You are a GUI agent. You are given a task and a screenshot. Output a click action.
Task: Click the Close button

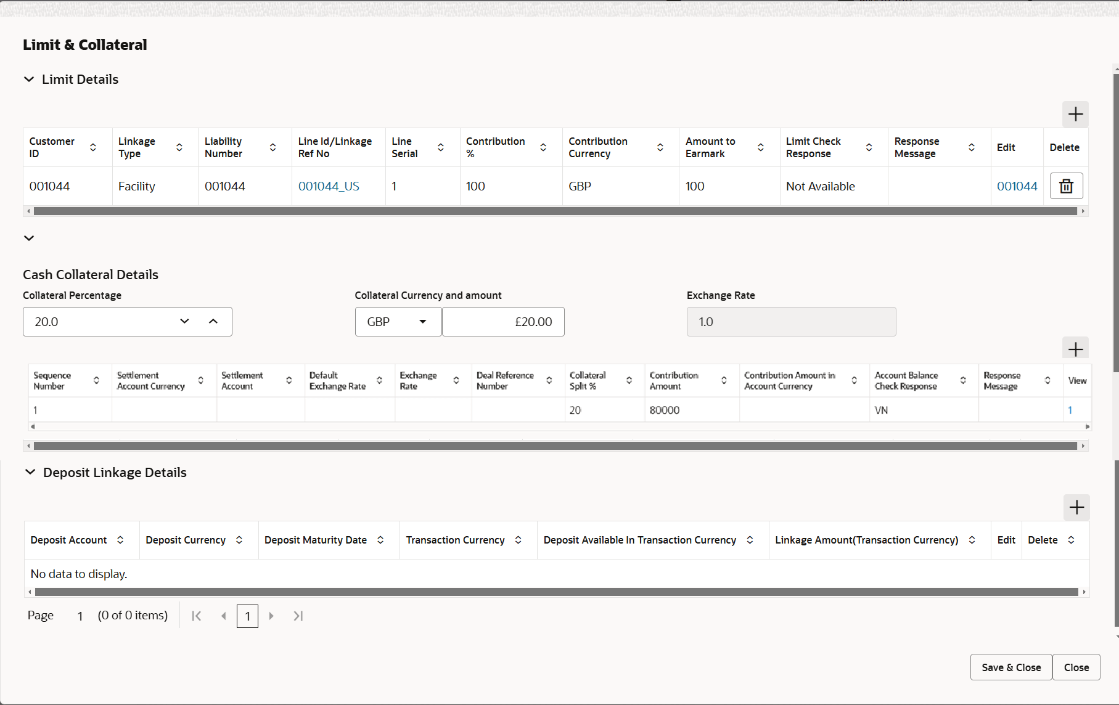coord(1076,667)
